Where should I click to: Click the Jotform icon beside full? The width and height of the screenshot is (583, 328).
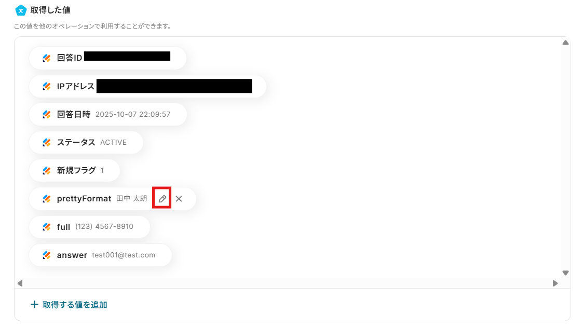click(x=47, y=227)
